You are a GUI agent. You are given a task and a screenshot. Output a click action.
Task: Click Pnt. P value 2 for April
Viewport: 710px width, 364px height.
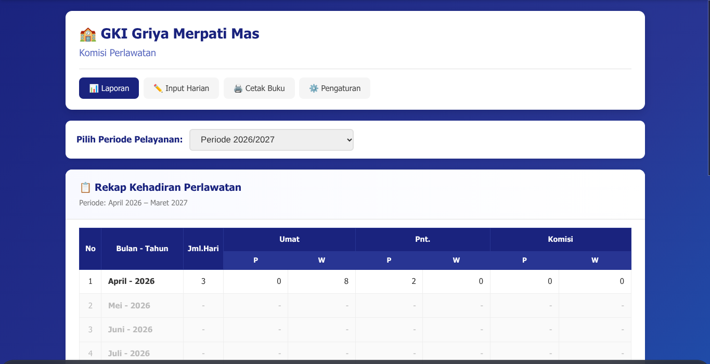[389, 281]
